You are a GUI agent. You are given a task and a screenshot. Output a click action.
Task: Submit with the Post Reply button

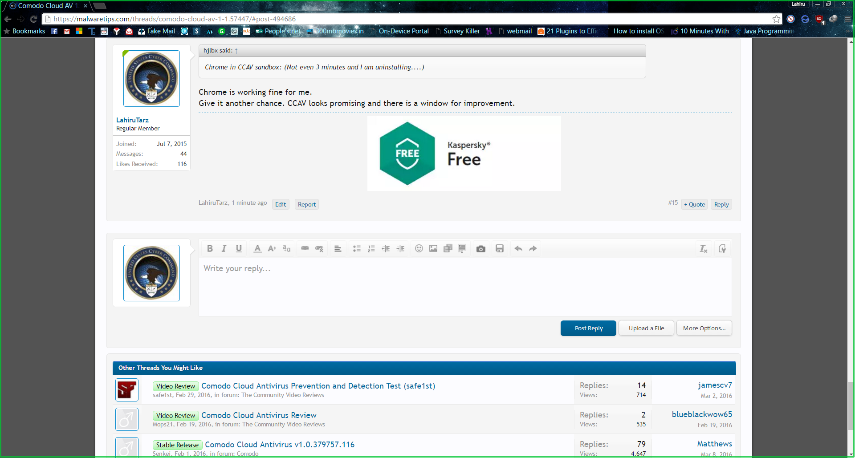pos(588,328)
